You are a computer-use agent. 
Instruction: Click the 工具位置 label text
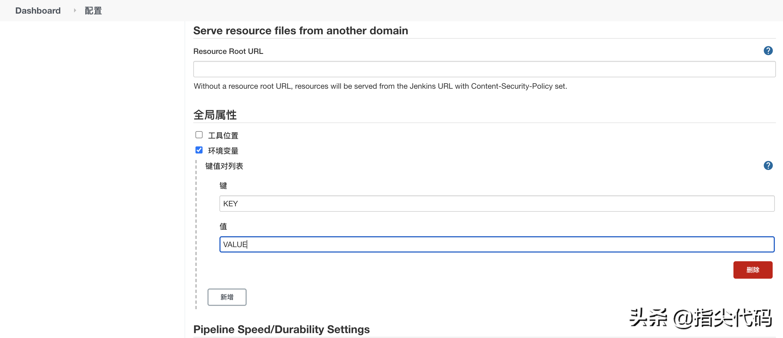point(223,136)
